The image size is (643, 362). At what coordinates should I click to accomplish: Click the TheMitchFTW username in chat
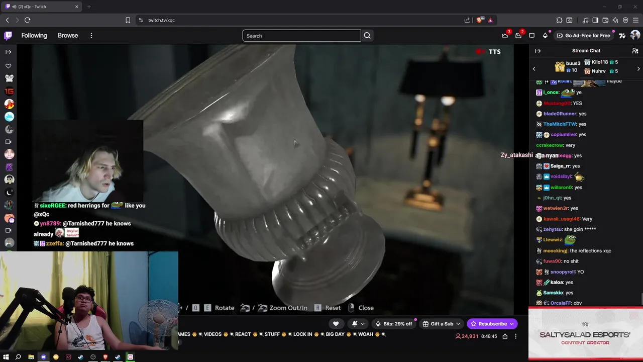click(x=560, y=124)
